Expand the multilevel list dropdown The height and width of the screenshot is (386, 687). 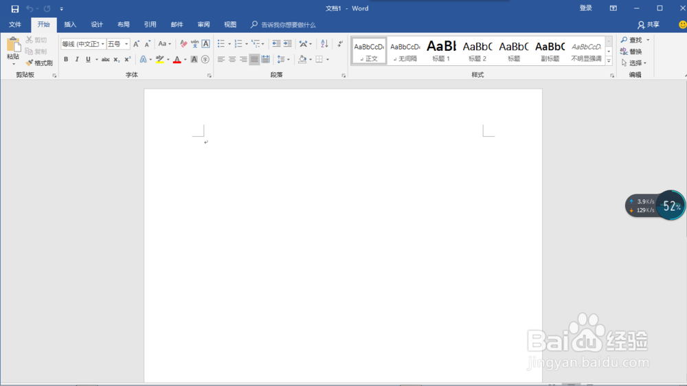tap(262, 43)
